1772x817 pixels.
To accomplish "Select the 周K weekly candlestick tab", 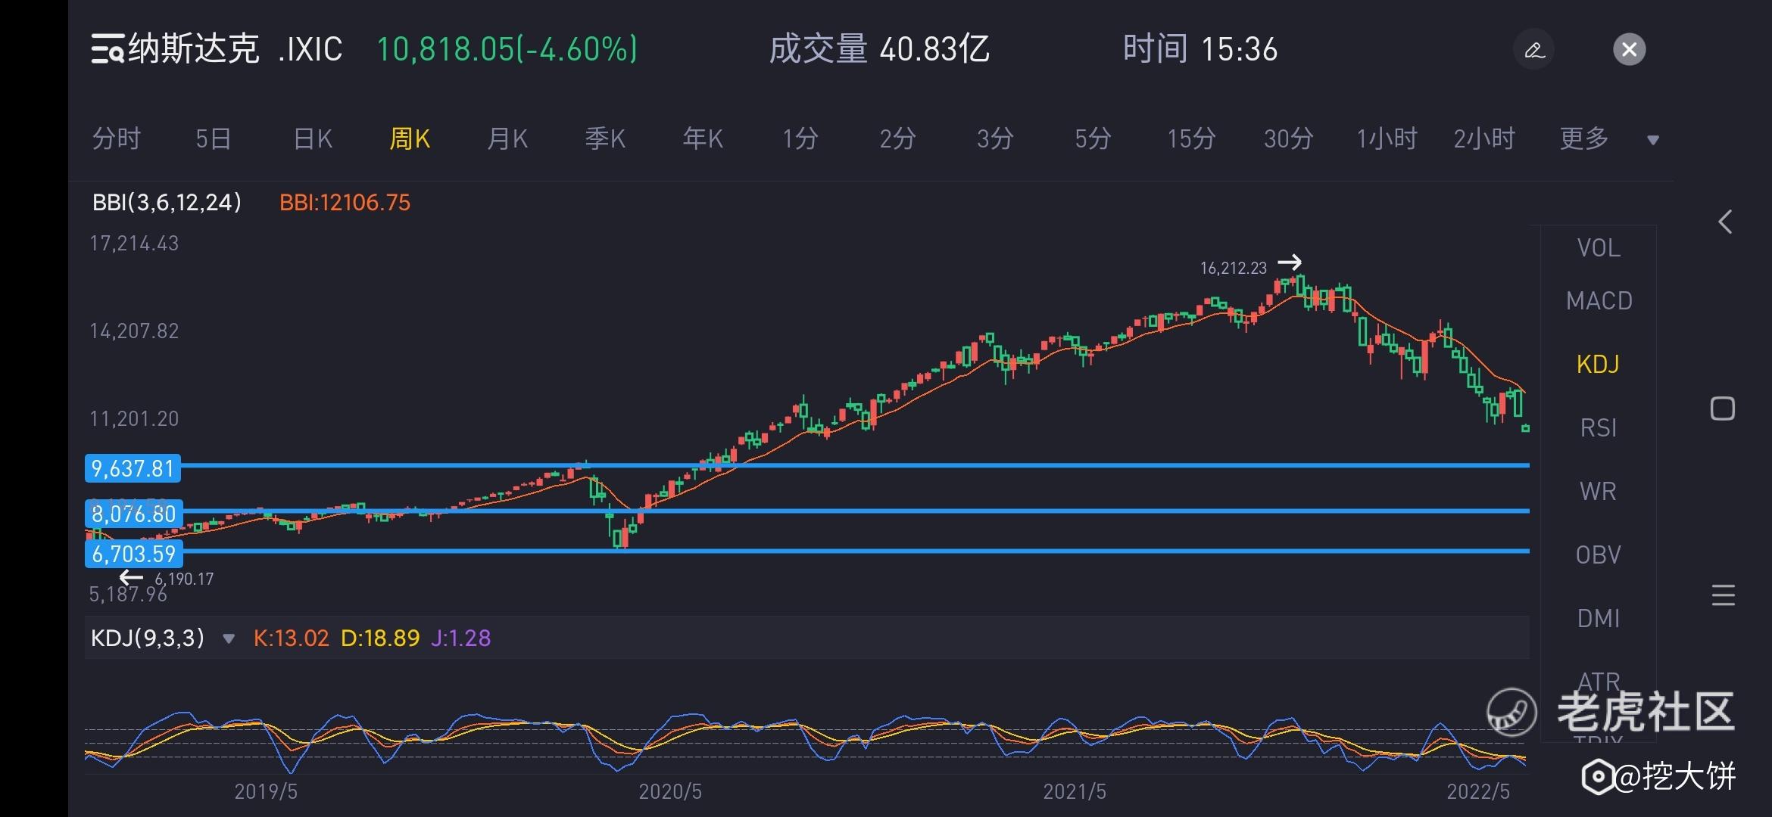I will coord(410,139).
